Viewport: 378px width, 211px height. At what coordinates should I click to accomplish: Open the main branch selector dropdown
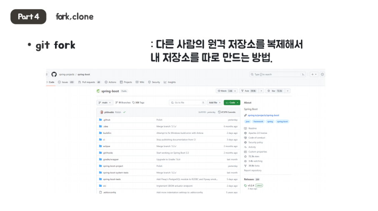(105, 103)
